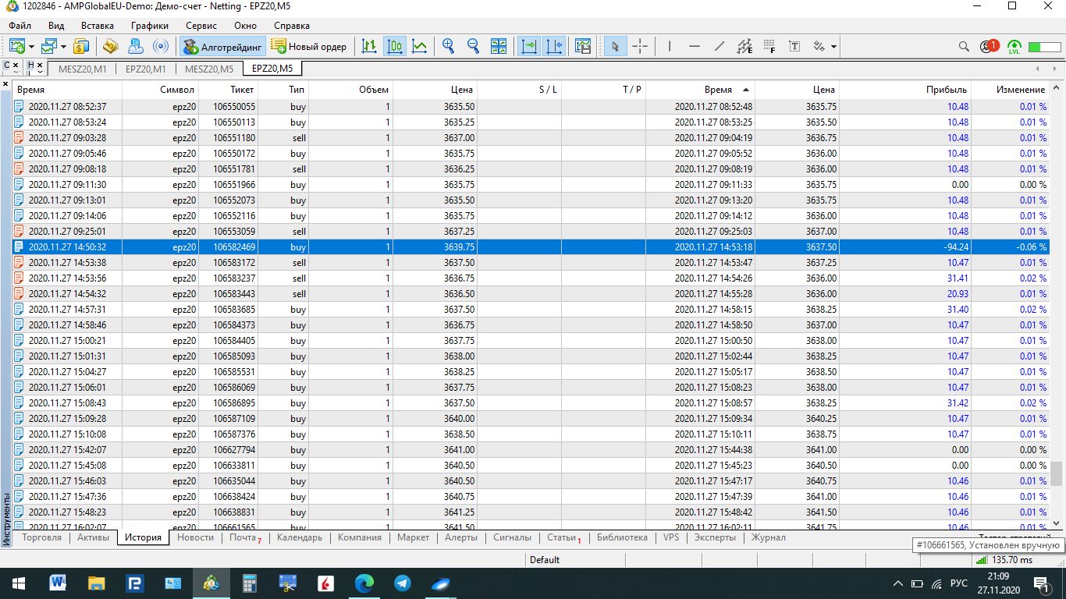Expand the new chart dropdown arrow
The width and height of the screenshot is (1066, 599).
click(30, 47)
